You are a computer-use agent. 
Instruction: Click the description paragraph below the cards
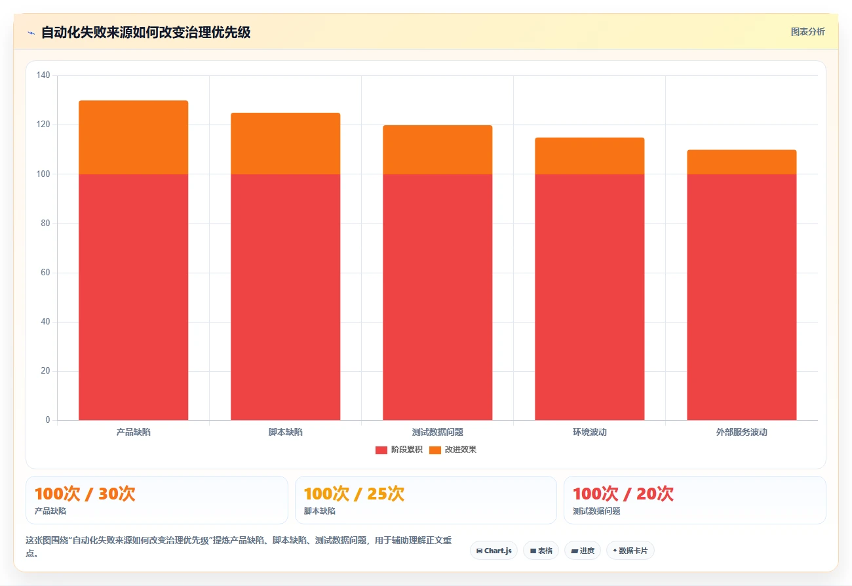[239, 547]
